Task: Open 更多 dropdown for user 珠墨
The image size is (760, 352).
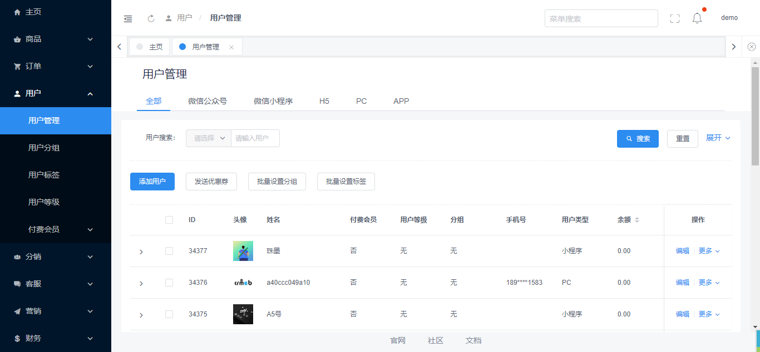Action: click(709, 251)
